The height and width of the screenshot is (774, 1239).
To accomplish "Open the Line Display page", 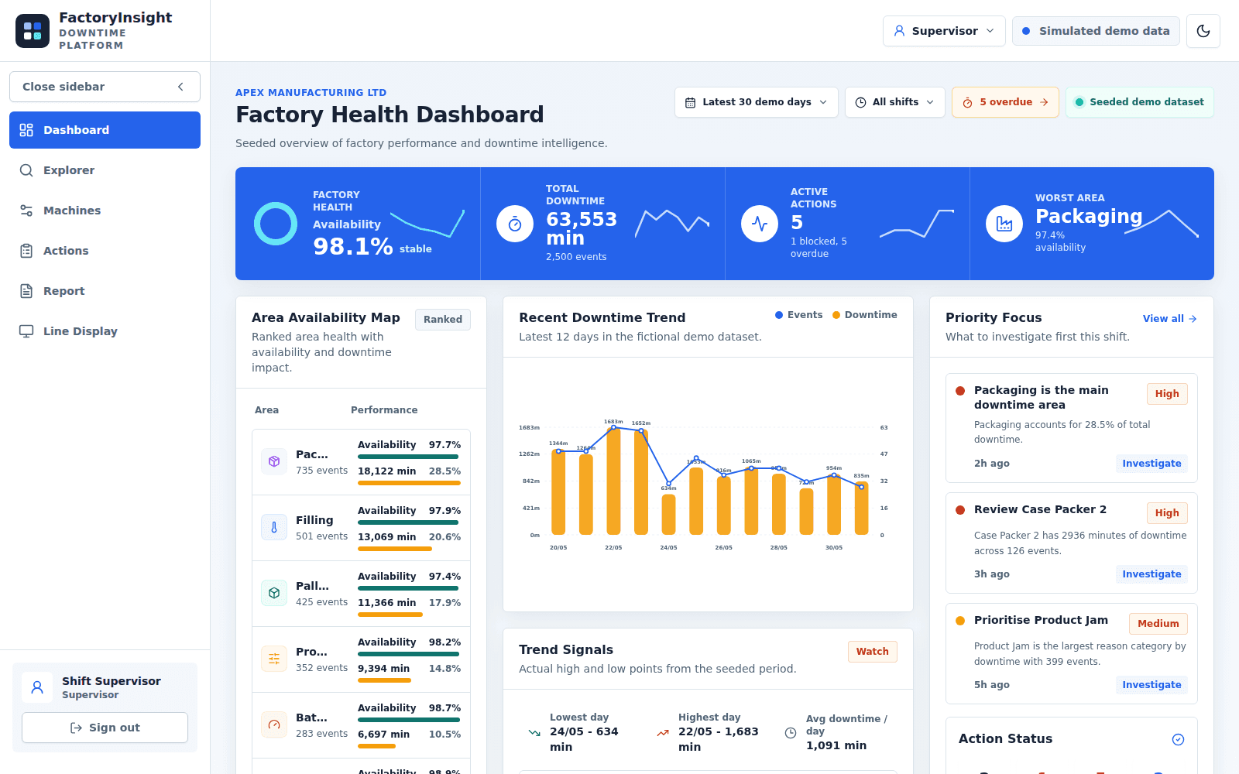I will click(105, 331).
